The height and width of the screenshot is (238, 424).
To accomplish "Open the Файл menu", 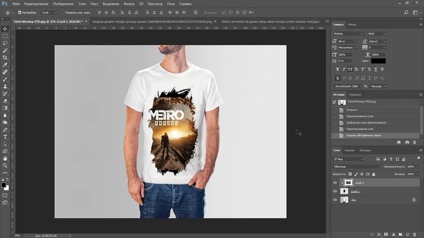I will point(16,4).
